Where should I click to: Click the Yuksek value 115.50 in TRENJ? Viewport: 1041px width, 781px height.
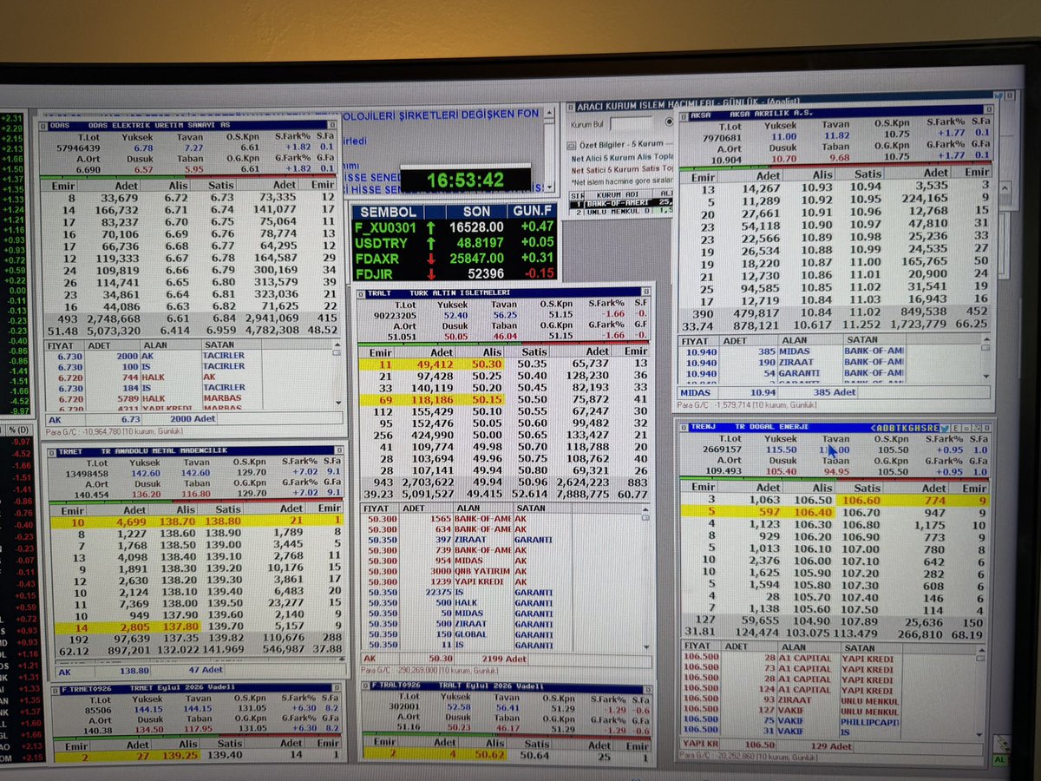(x=782, y=449)
